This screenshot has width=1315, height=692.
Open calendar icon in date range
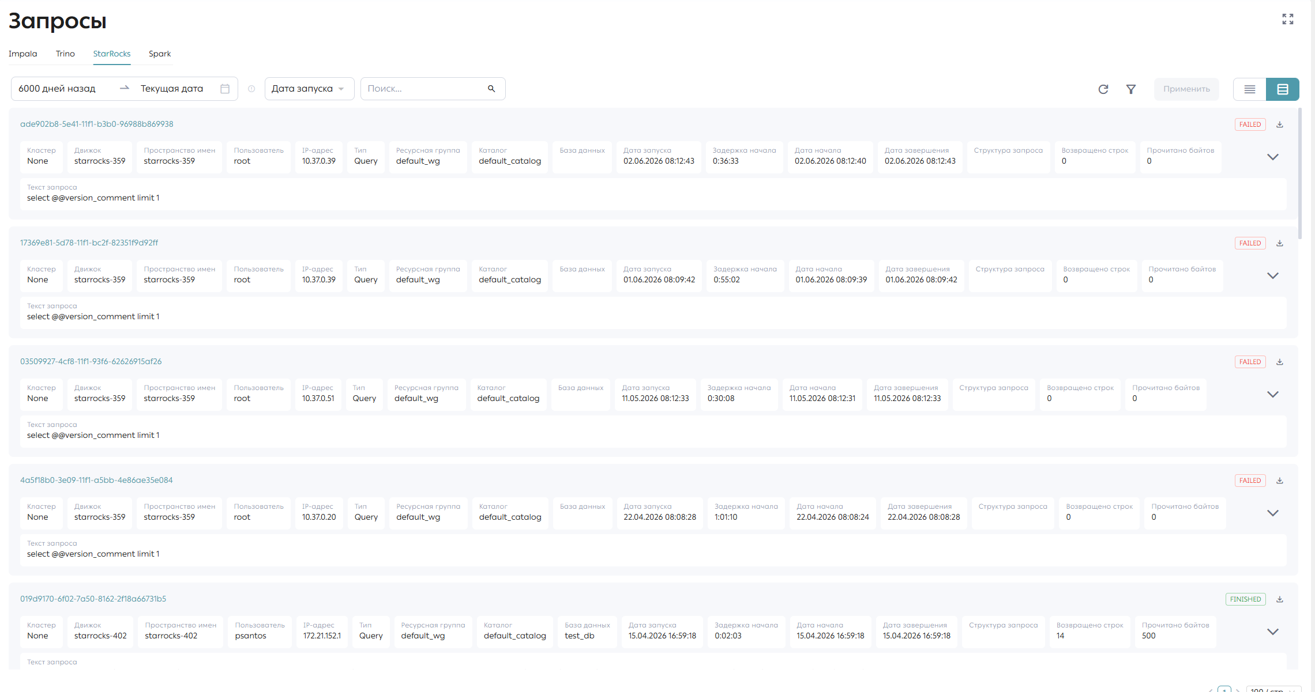point(225,89)
